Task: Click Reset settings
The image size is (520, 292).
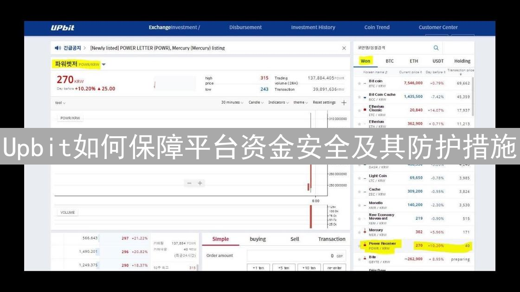Action: click(324, 102)
